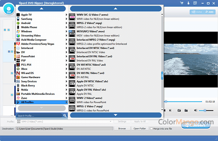
Task: Click the Zune category icon
Action: pyautogui.click(x=18, y=98)
